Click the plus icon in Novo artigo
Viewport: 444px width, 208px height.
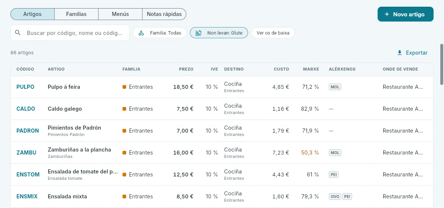click(x=387, y=14)
